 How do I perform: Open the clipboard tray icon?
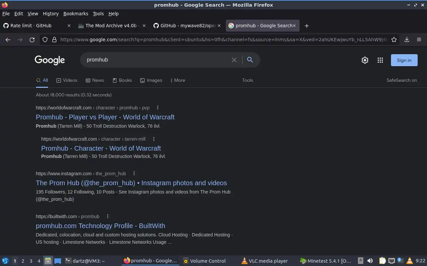pyautogui.click(x=382, y=261)
